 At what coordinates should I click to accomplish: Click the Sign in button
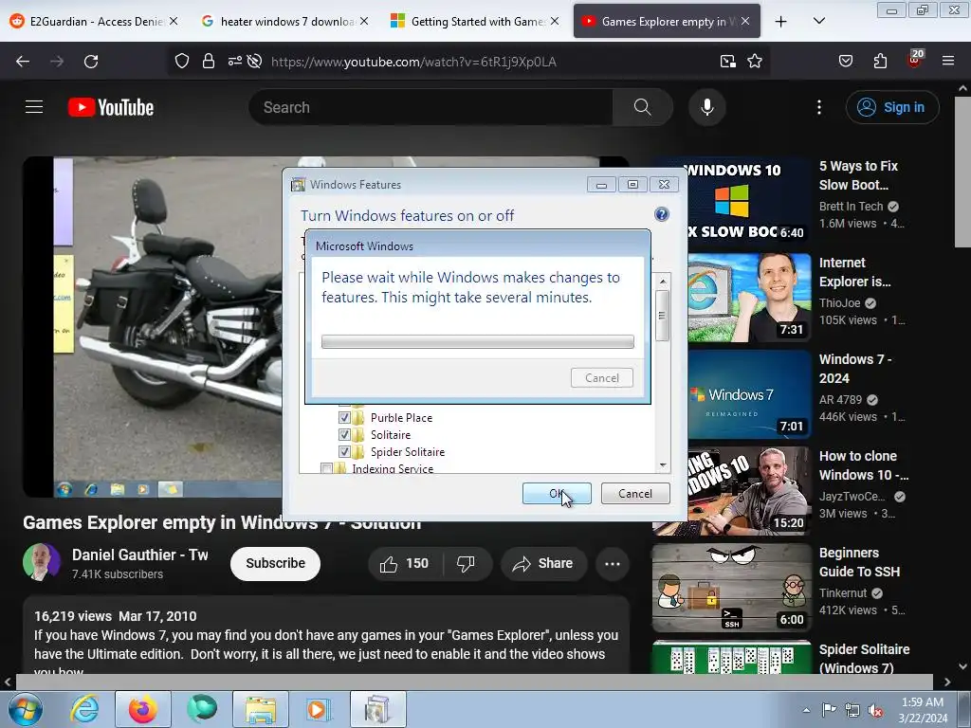click(x=891, y=107)
